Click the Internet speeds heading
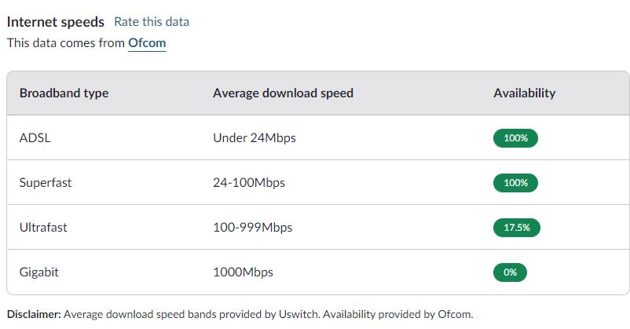The width and height of the screenshot is (630, 329). coord(55,22)
